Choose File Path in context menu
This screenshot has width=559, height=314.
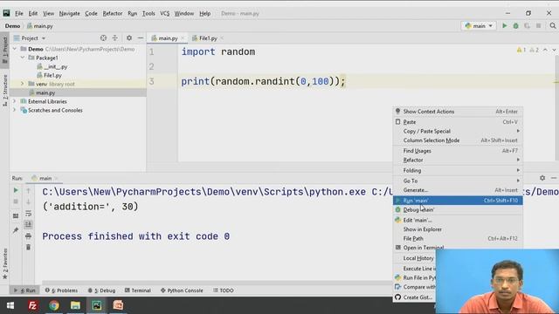pos(458,238)
